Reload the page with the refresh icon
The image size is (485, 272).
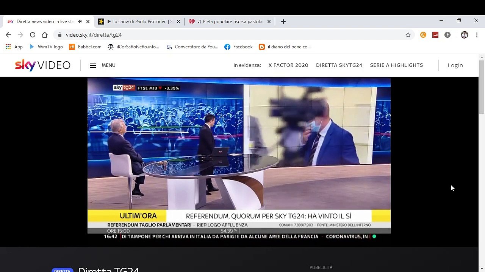[x=33, y=35]
